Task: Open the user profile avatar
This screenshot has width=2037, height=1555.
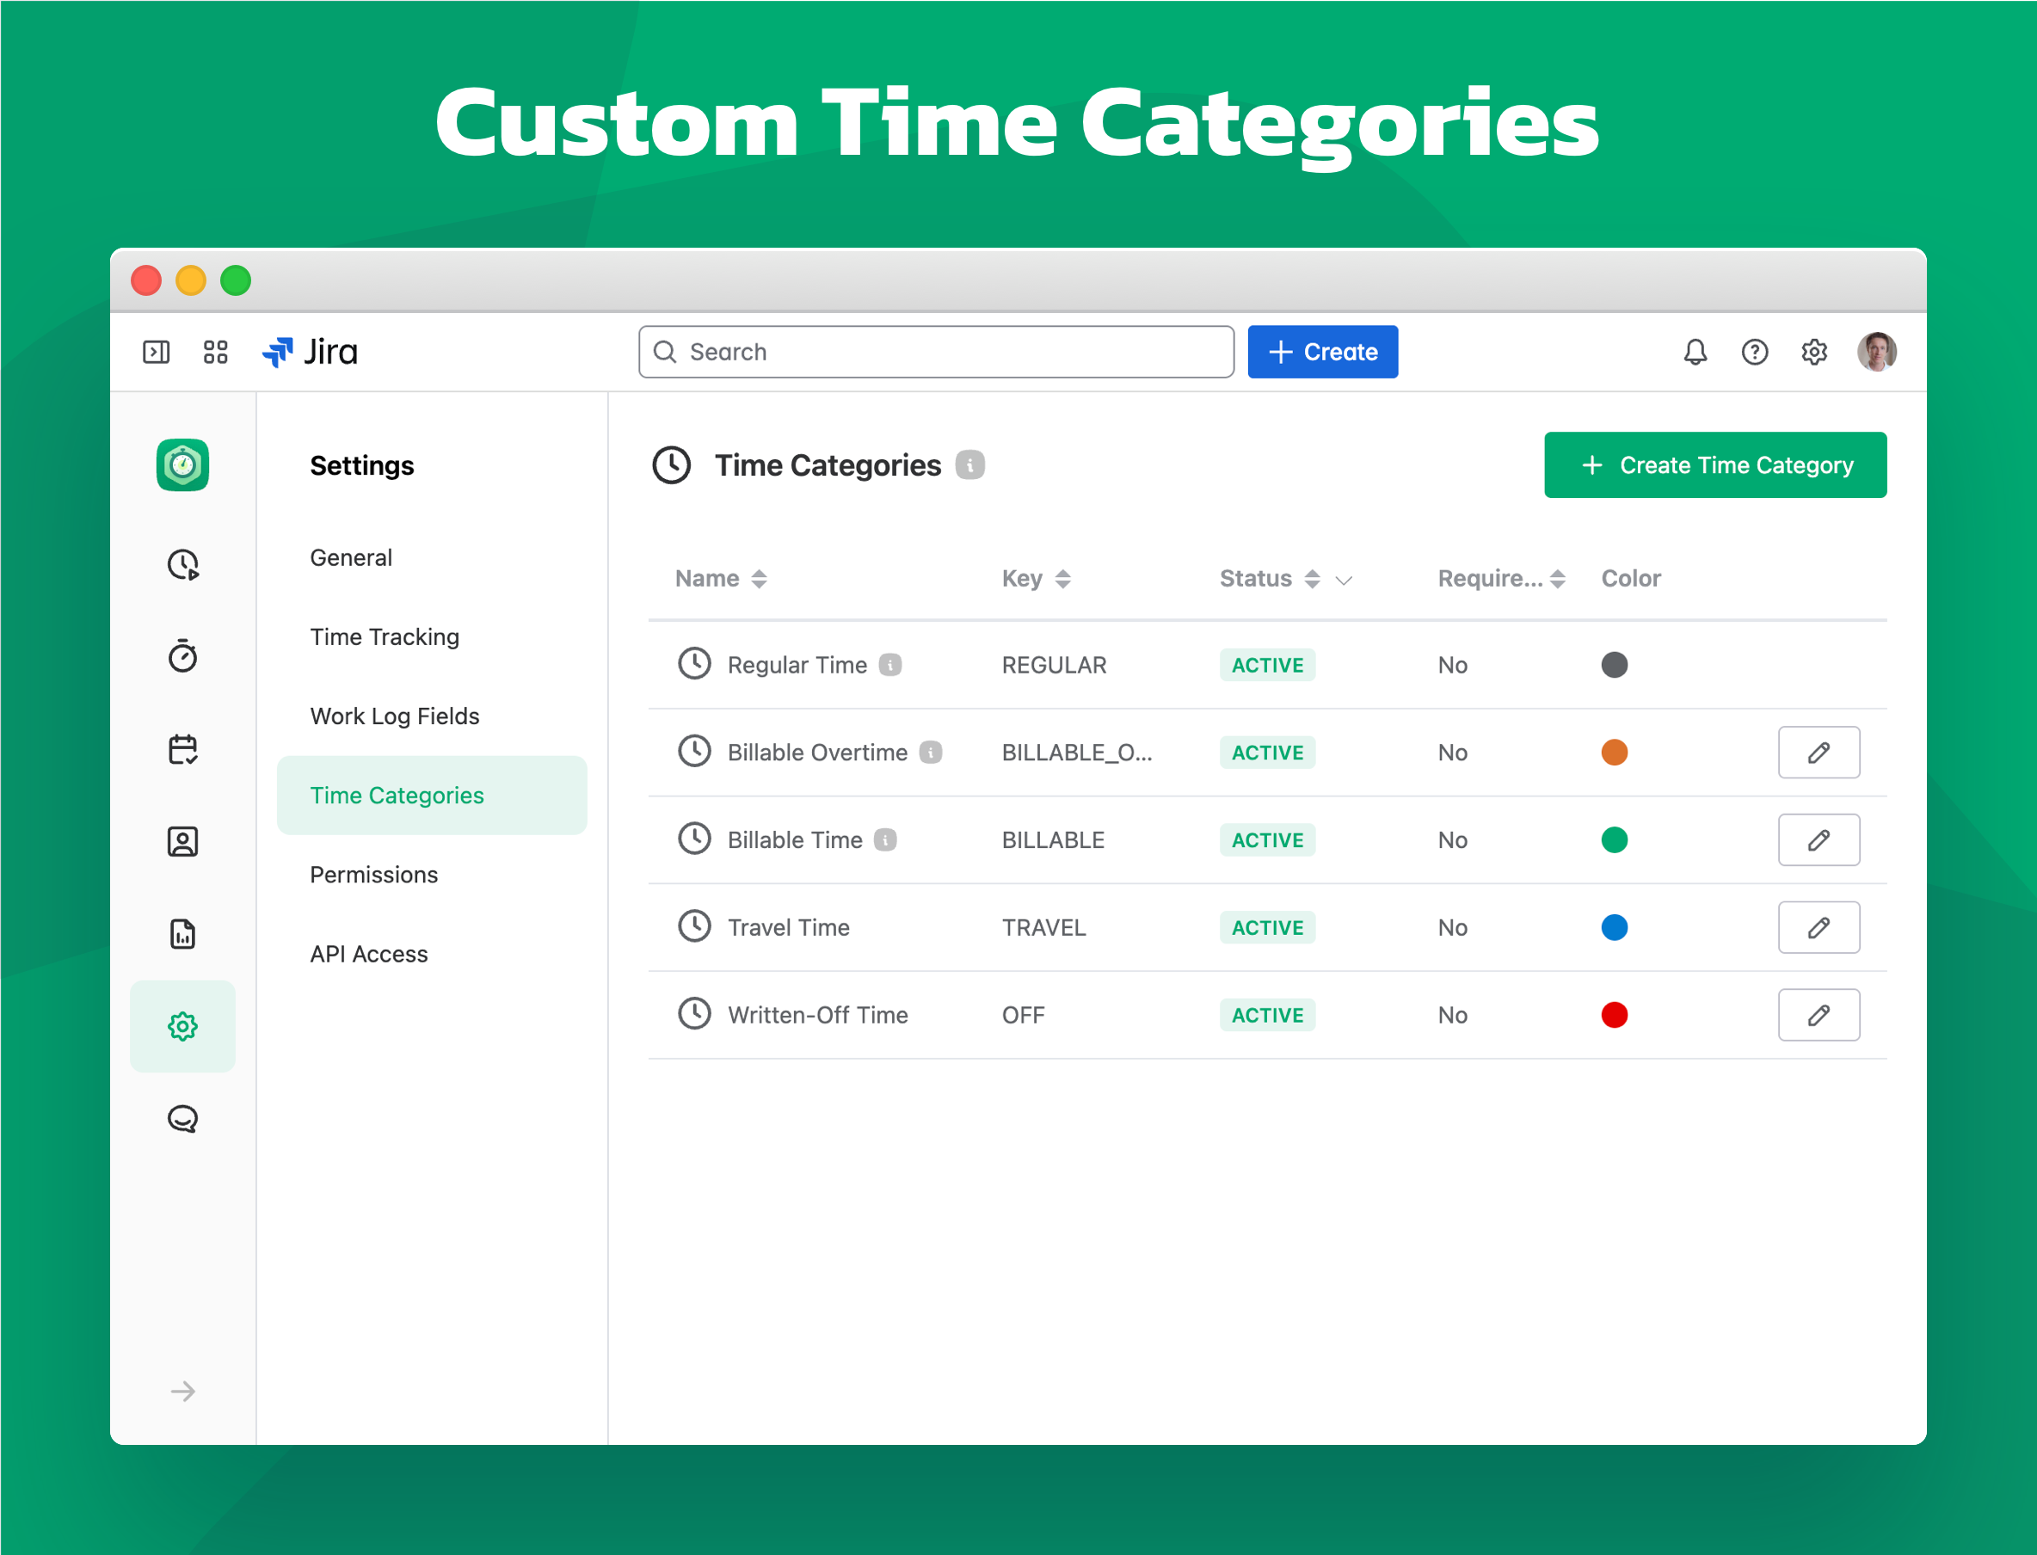Action: [1877, 352]
